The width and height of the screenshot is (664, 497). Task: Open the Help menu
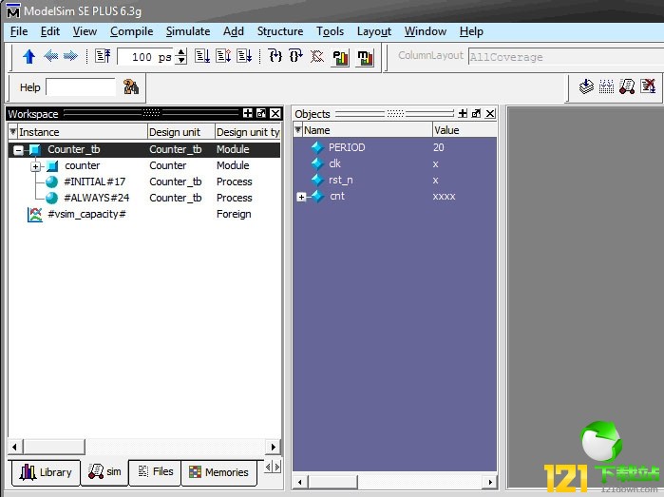[x=471, y=31]
